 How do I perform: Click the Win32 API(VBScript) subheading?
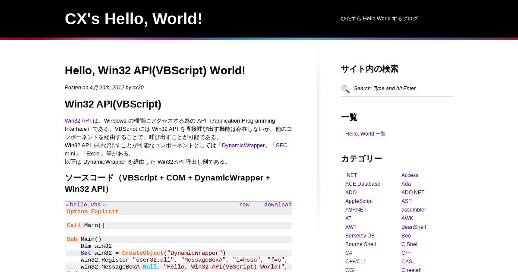pos(113,104)
